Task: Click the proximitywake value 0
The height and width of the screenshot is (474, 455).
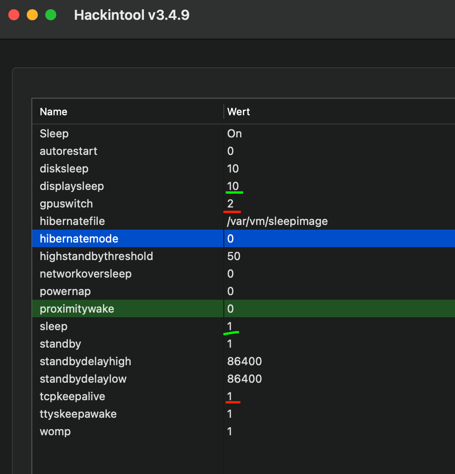Action: (x=231, y=309)
